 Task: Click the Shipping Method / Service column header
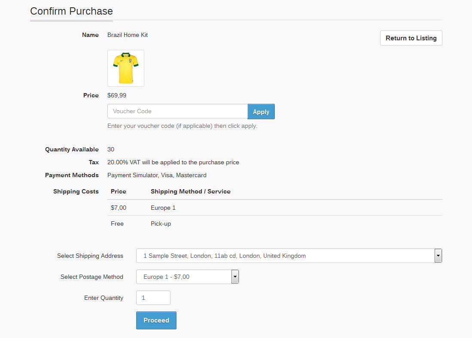click(190, 191)
